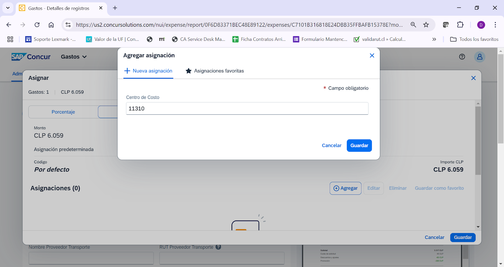
Task: Open the browser zoom magnifier icon
Action: pos(413,25)
